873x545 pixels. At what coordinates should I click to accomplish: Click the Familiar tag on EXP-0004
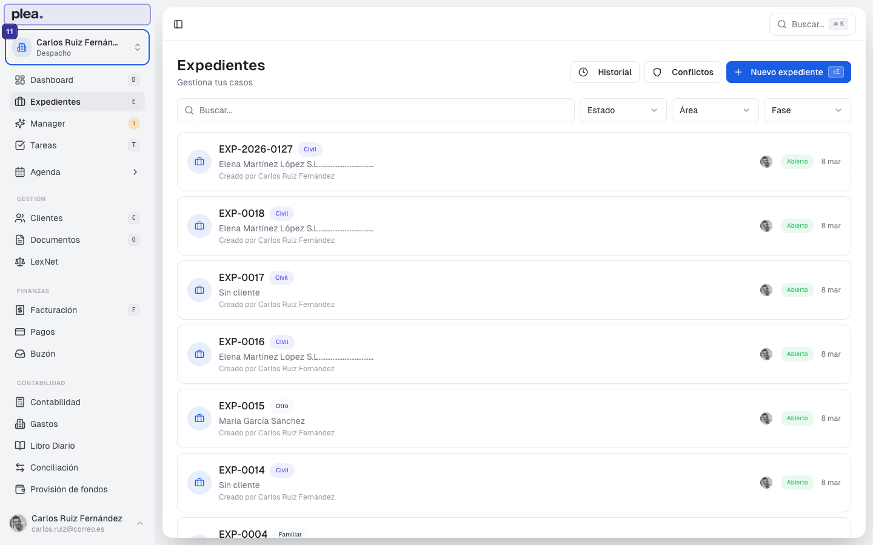point(290,534)
